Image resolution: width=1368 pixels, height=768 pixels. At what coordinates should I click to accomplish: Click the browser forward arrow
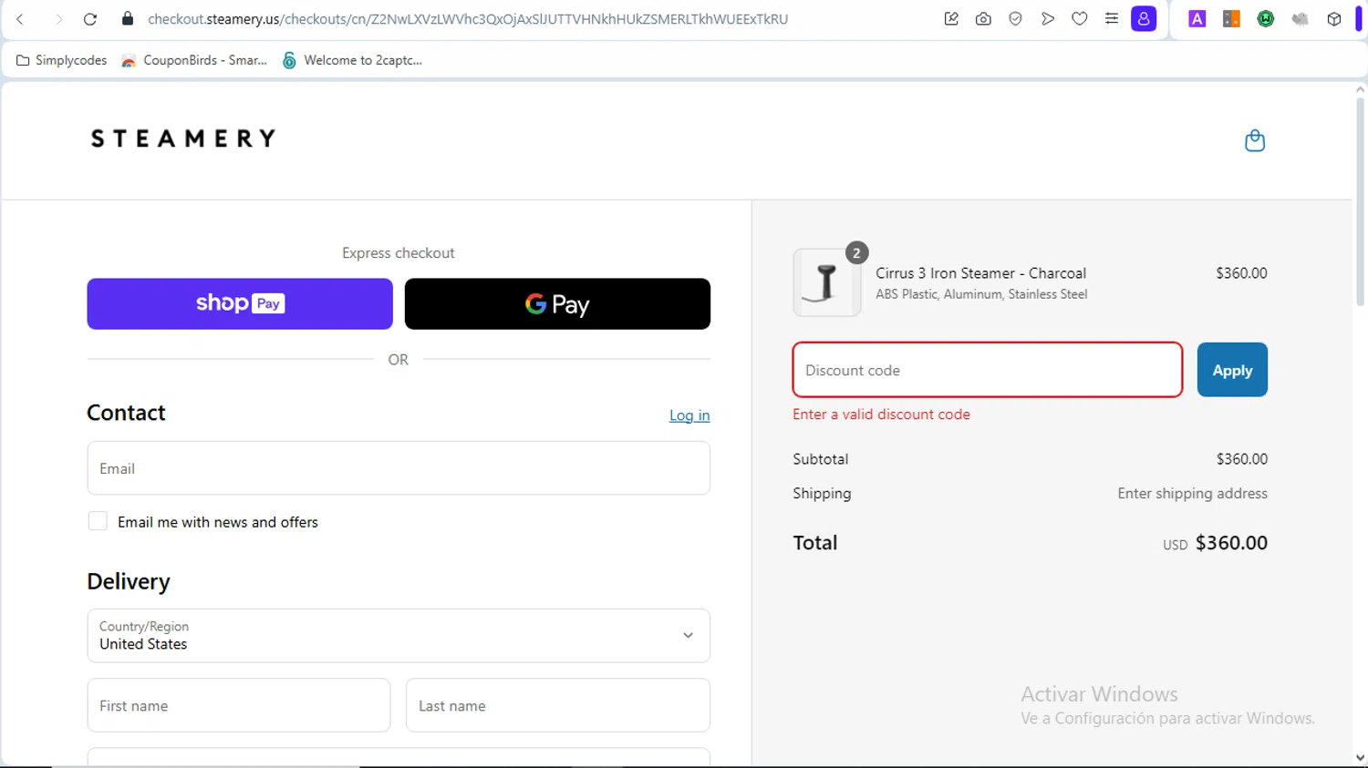(58, 18)
